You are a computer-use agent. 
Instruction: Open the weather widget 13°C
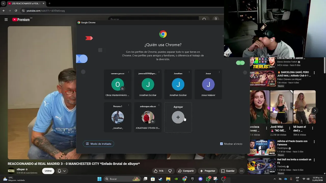tap(14, 179)
